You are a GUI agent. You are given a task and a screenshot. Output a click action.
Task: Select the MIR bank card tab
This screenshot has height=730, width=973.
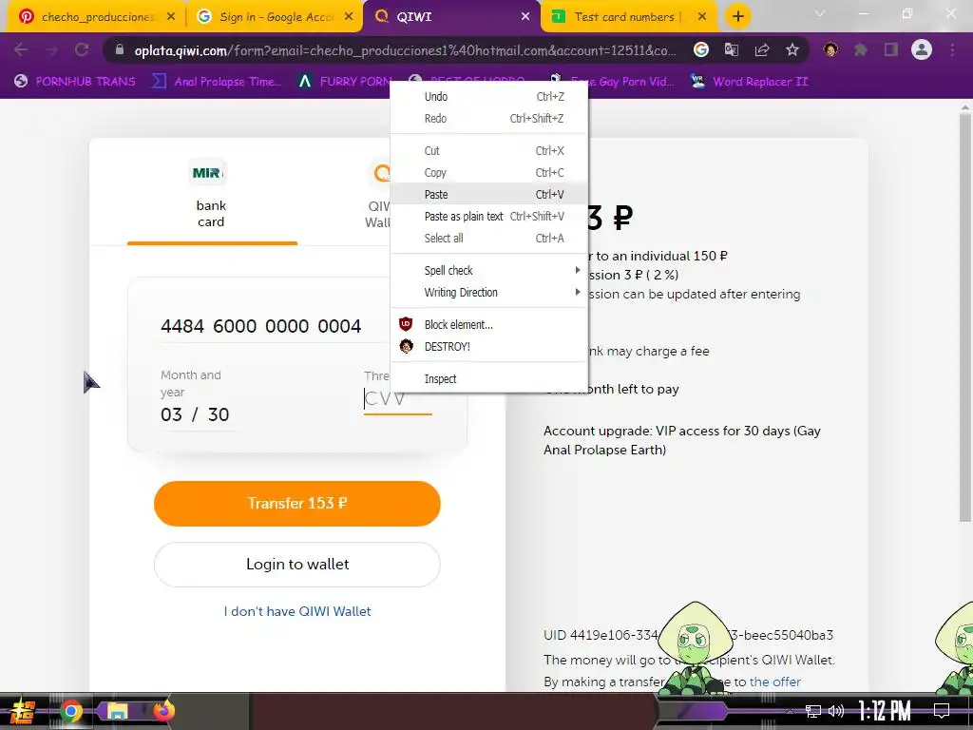211,194
